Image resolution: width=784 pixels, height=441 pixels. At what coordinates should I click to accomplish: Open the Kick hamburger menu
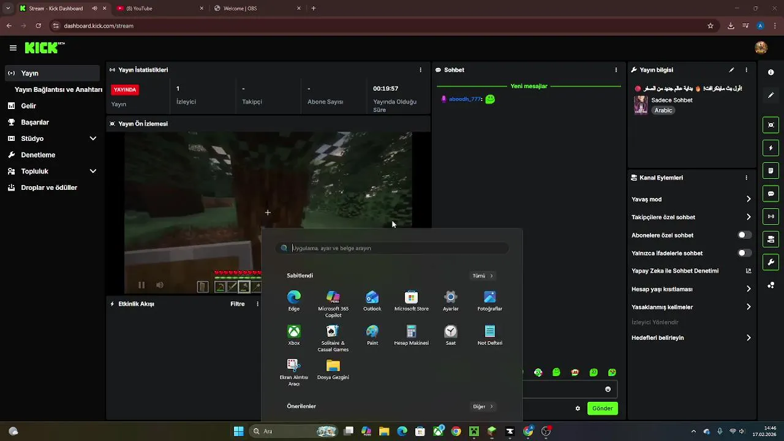pos(13,48)
